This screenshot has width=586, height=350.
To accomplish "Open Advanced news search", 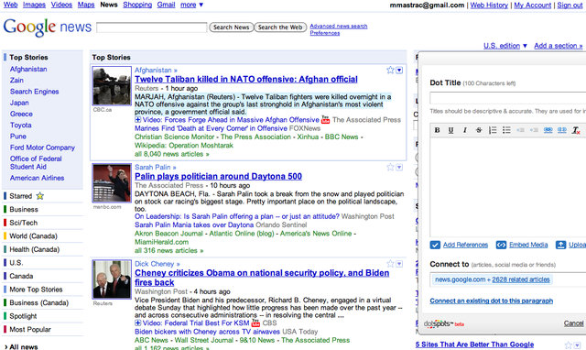I will point(339,26).
